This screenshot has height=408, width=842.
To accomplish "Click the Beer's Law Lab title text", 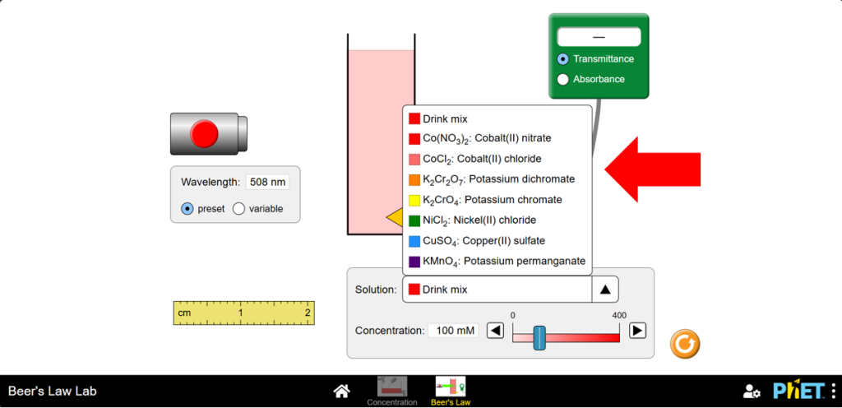I will pos(52,391).
